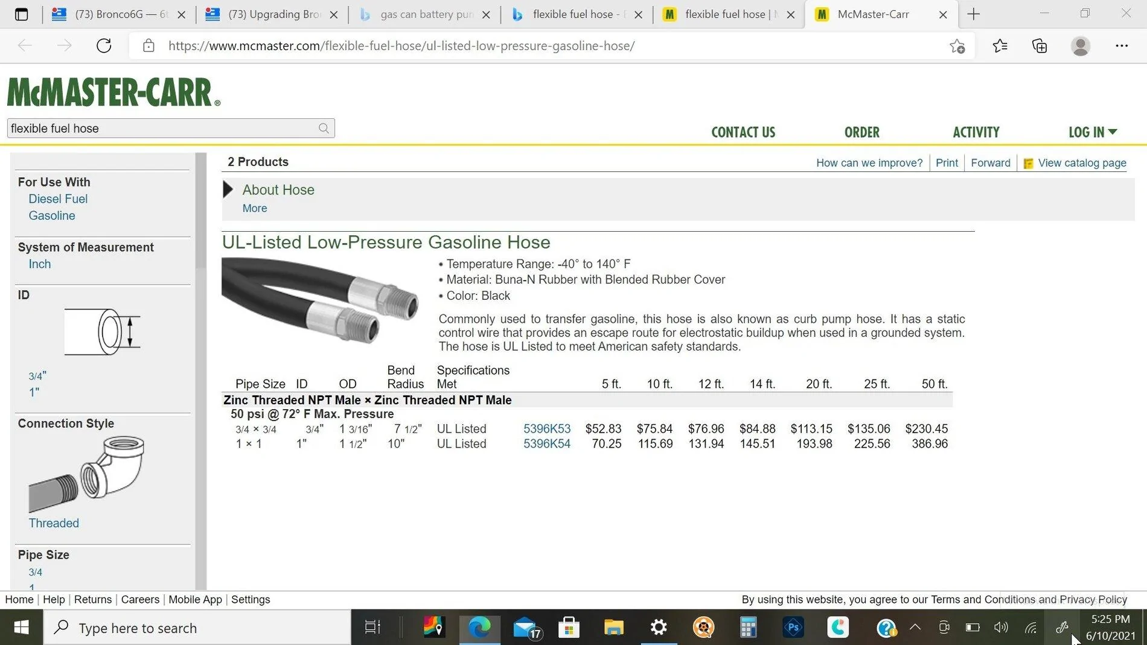Click How can we improve link
1147x645 pixels.
tap(869, 163)
